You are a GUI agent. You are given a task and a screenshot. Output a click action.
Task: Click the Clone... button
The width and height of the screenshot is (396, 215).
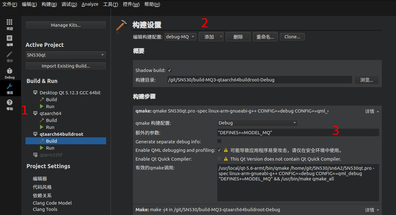click(292, 36)
